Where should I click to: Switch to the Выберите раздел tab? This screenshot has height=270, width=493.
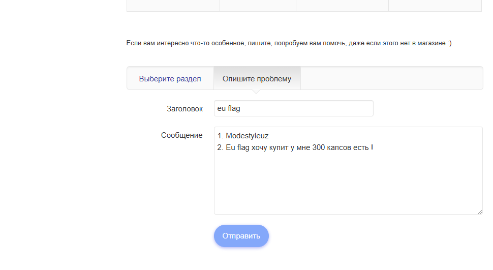tap(170, 79)
